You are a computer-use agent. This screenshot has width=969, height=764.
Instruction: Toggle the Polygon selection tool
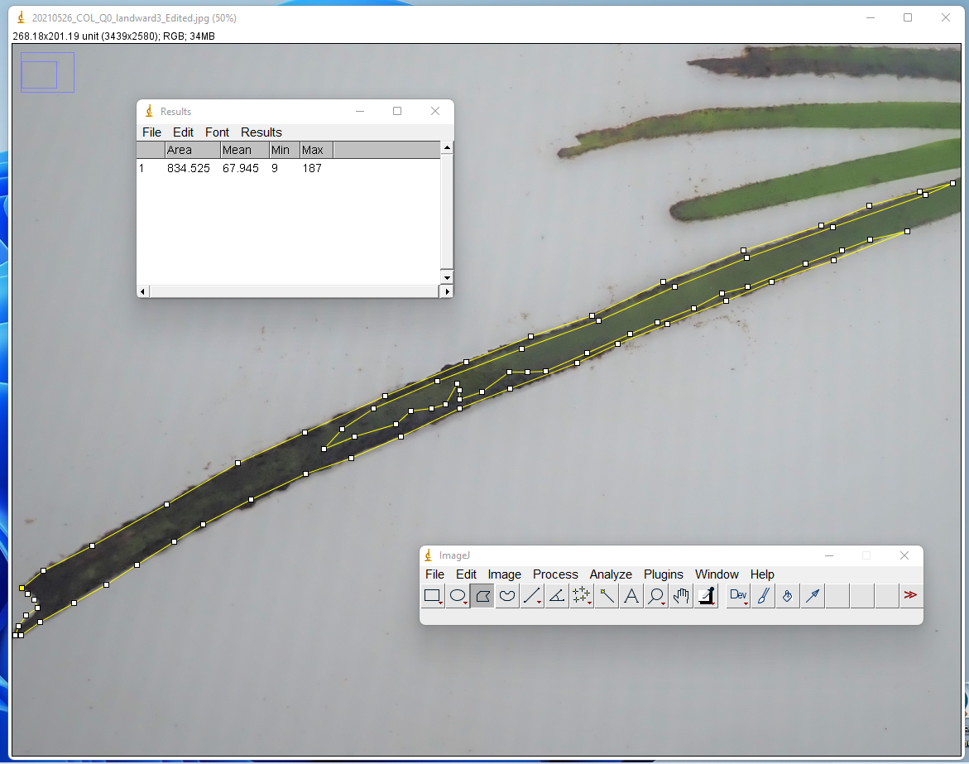tap(482, 595)
